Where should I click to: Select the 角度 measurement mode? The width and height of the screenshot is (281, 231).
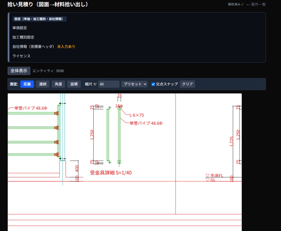pos(58,84)
